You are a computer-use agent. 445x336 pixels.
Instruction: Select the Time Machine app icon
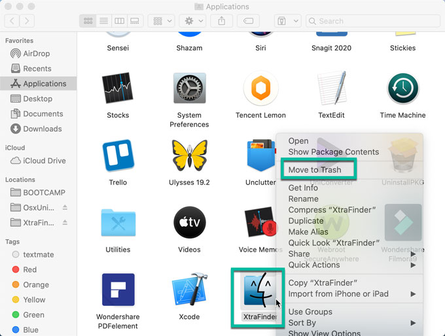click(x=402, y=88)
